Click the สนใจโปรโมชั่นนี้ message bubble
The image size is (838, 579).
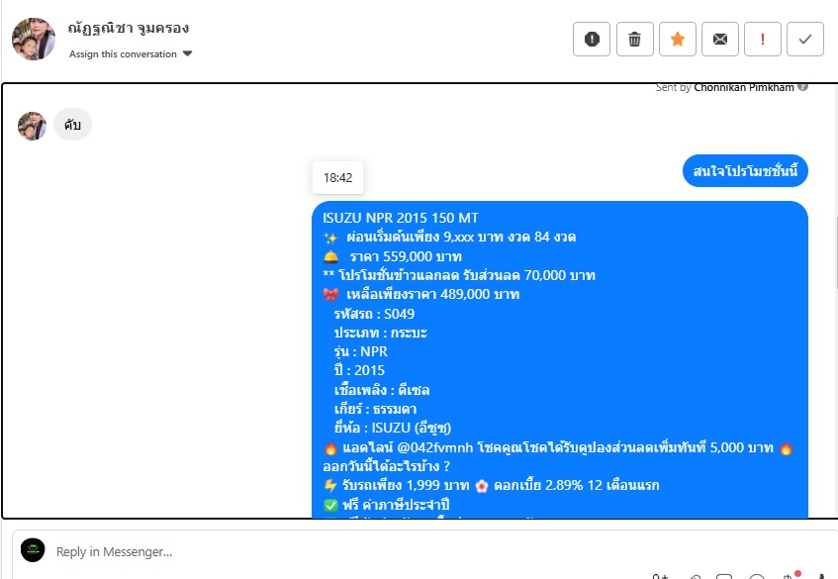pos(745,171)
